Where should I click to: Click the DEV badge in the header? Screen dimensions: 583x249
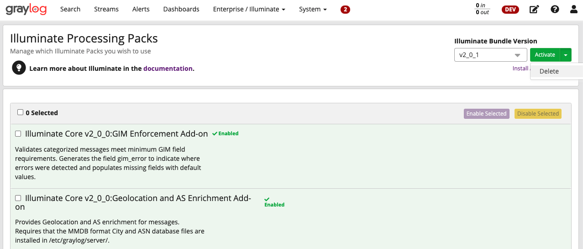click(510, 9)
